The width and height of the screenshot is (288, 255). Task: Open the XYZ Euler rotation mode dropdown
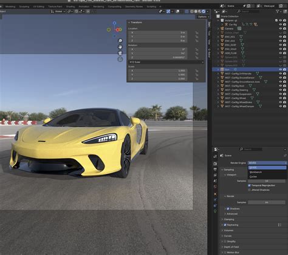166,62
